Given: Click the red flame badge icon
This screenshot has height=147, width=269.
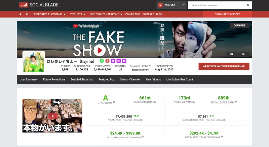Looking at the screenshot, I should [107, 61].
